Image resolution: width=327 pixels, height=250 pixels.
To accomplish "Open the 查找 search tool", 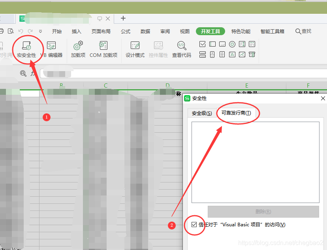I will pyautogui.click(x=303, y=31).
